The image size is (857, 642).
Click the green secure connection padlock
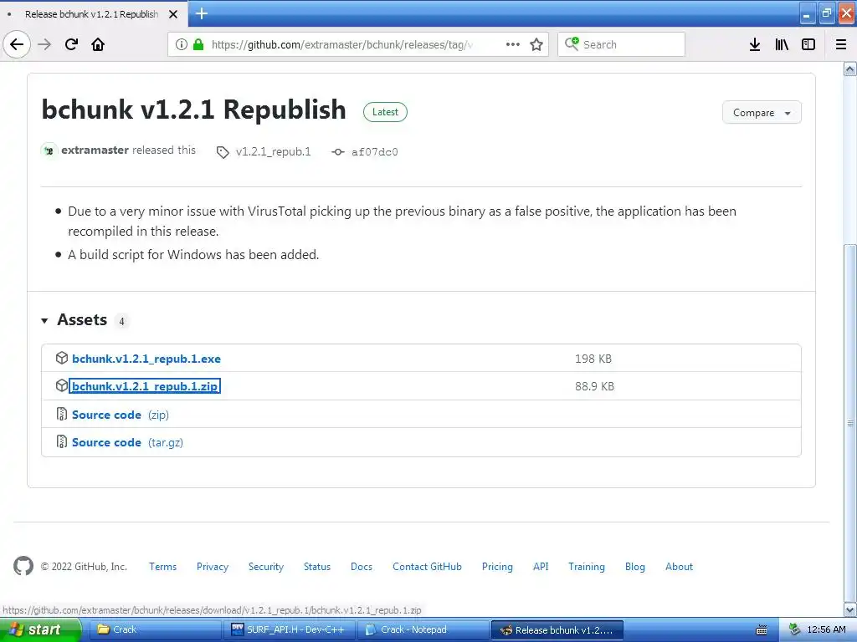198,44
